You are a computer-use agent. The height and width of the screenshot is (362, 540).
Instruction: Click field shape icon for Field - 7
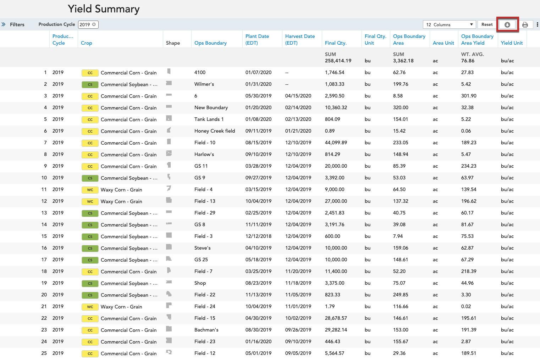tap(169, 270)
